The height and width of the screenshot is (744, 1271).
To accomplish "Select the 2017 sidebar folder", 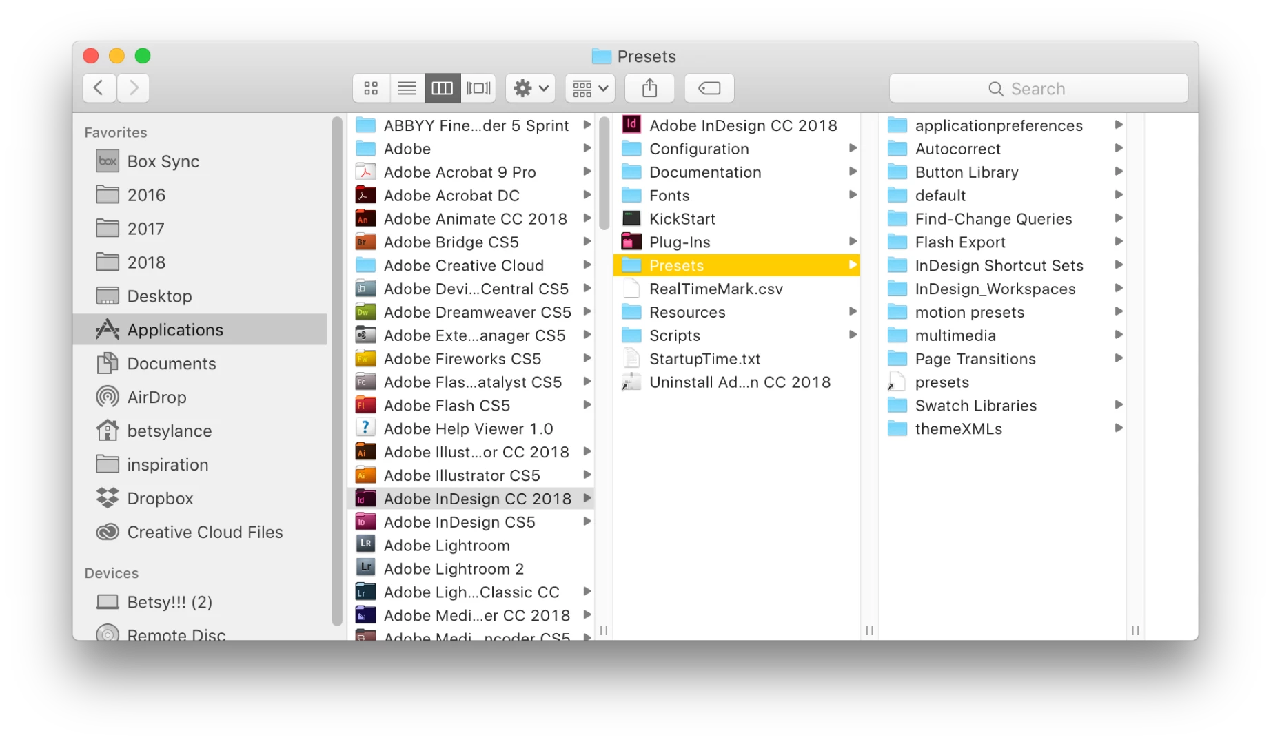I will pyautogui.click(x=200, y=229).
